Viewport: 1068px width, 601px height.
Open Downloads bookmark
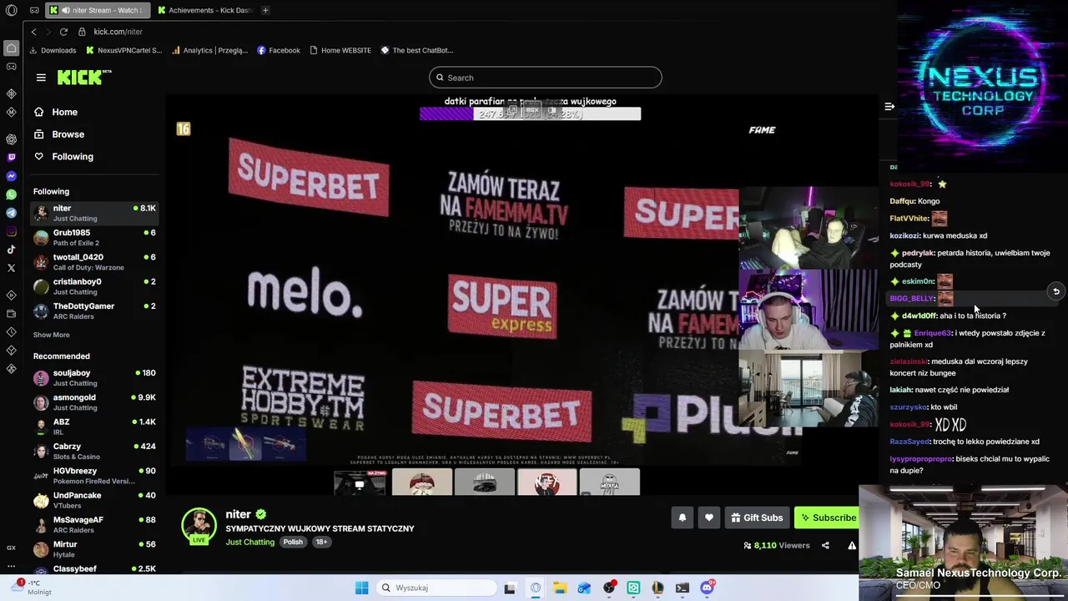pyautogui.click(x=53, y=50)
